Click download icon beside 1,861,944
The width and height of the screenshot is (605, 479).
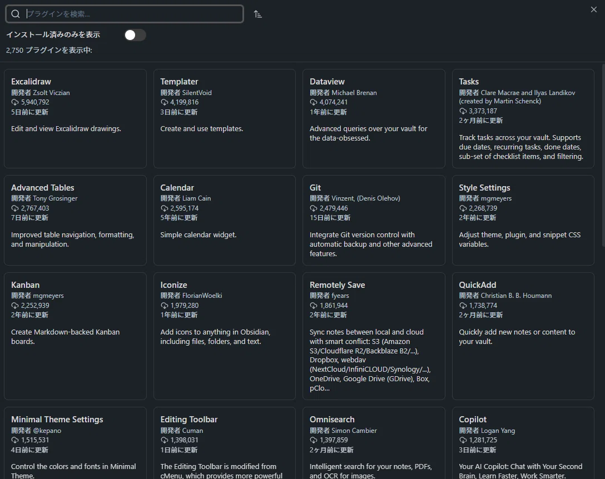313,306
